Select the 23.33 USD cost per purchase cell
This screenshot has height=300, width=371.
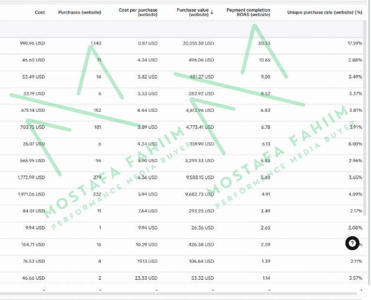tap(146, 278)
